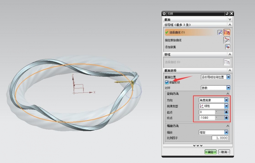The image size is (255, 163).
Task: Collapse the 引导线 section
Action: (x=230, y=25)
